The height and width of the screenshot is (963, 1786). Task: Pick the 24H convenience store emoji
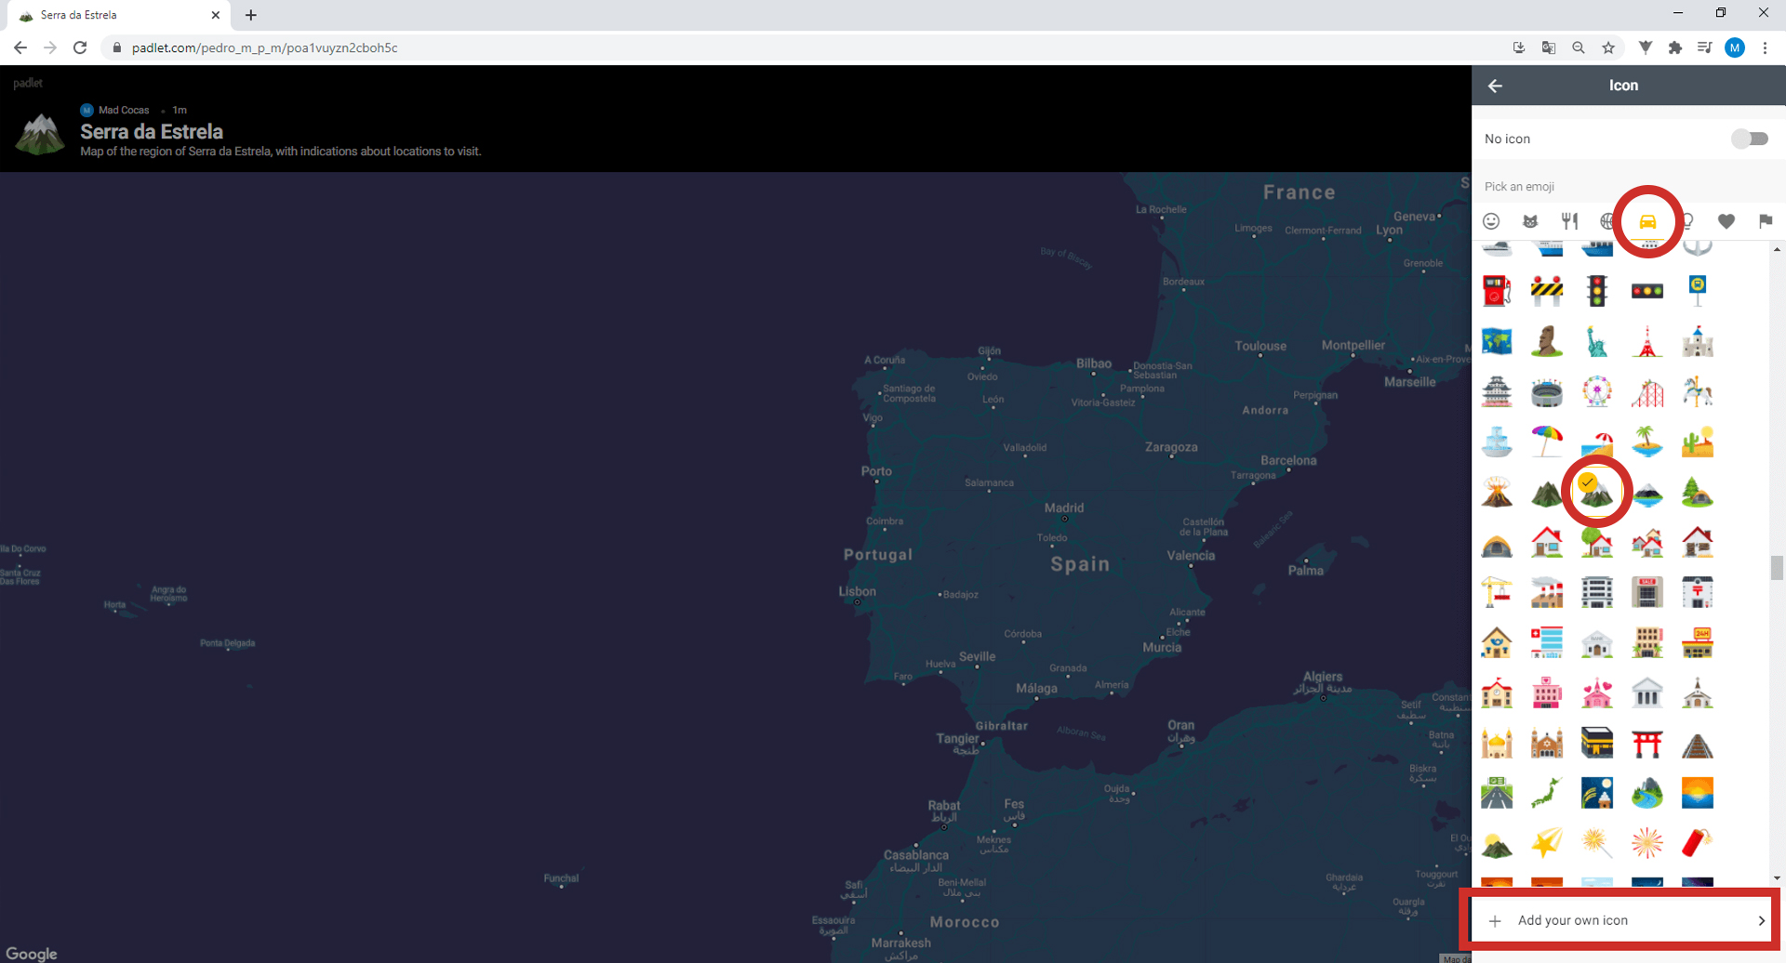pos(1698,642)
